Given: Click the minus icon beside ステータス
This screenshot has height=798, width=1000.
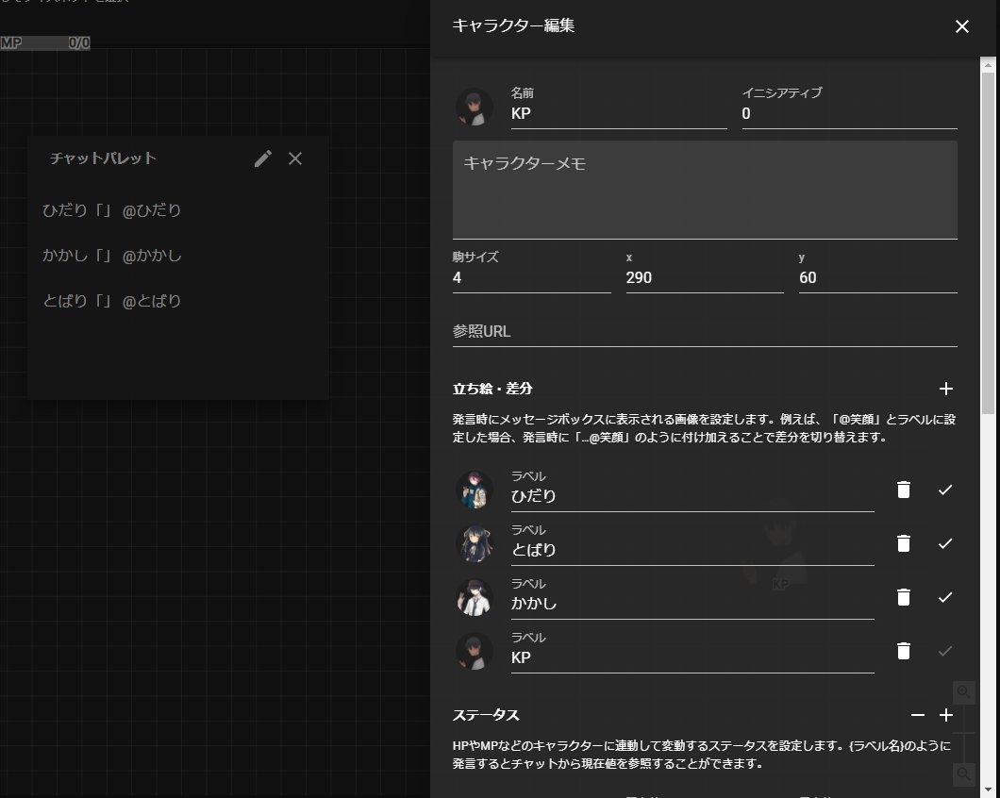Looking at the screenshot, I should pyautogui.click(x=920, y=715).
